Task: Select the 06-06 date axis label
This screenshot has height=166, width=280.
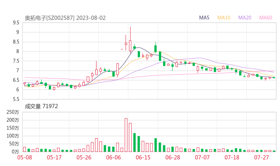Action: 114,157
